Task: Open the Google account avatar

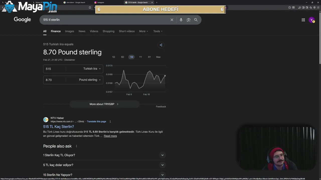Action: click(x=312, y=20)
